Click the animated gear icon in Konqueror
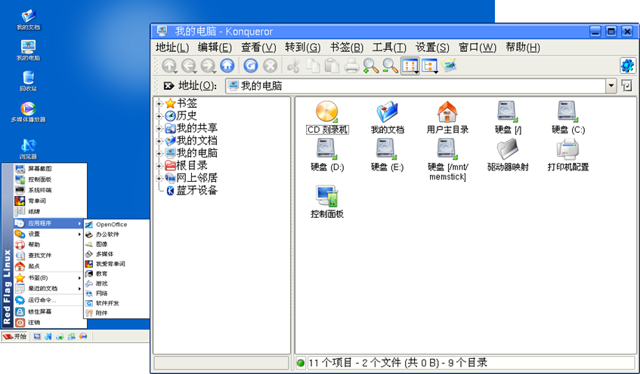Screen dimensions: 640x374 click(627, 66)
